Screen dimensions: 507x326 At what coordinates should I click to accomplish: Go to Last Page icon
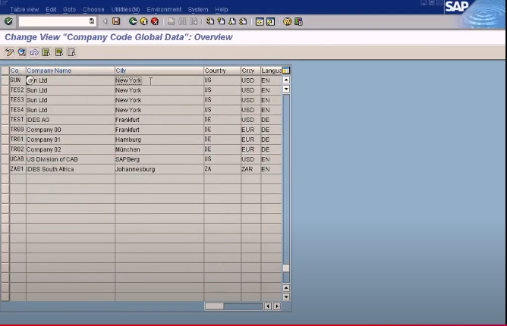pyautogui.click(x=243, y=22)
